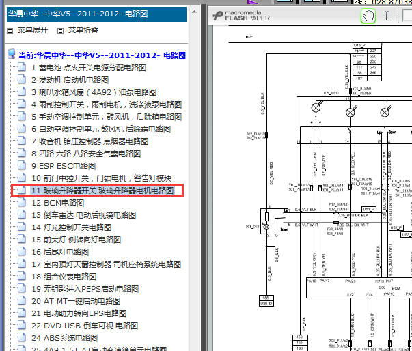This screenshot has height=351, width=412.
Task: Click the 0.5_VLT BLK wire label
Action: [306, 210]
